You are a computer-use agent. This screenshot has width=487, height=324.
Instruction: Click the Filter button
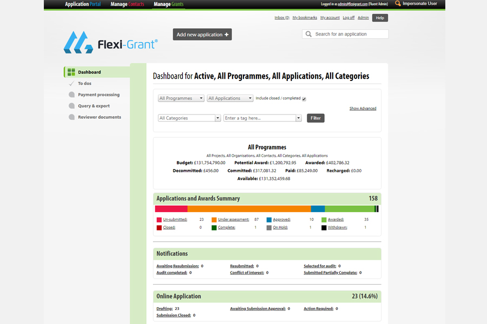(x=315, y=118)
